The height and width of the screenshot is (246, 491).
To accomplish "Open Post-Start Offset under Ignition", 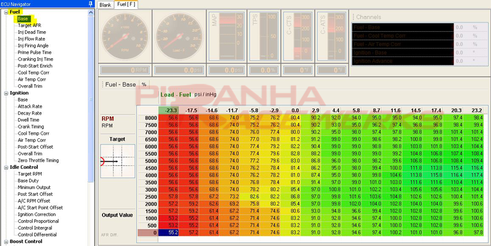I will (36, 147).
